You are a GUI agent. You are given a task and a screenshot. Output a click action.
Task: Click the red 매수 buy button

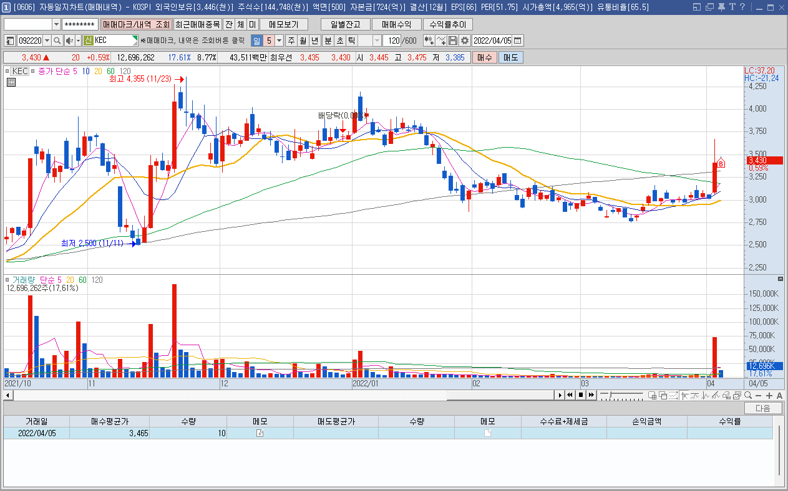[485, 57]
